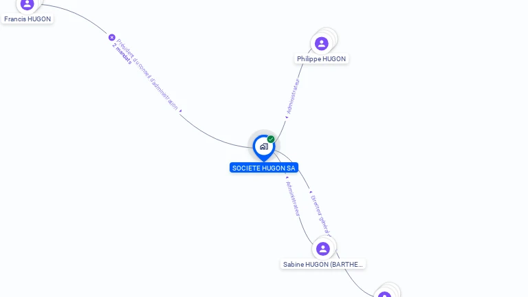The width and height of the screenshot is (528, 297).
Task: Select the SOCIETE HUGON SA blue label
Action: [x=264, y=168]
